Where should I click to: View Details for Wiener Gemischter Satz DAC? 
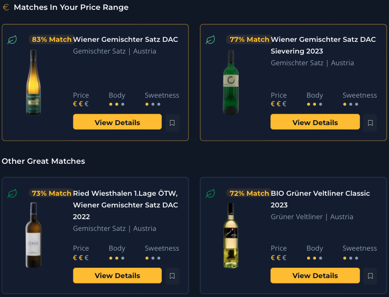pyautogui.click(x=117, y=121)
